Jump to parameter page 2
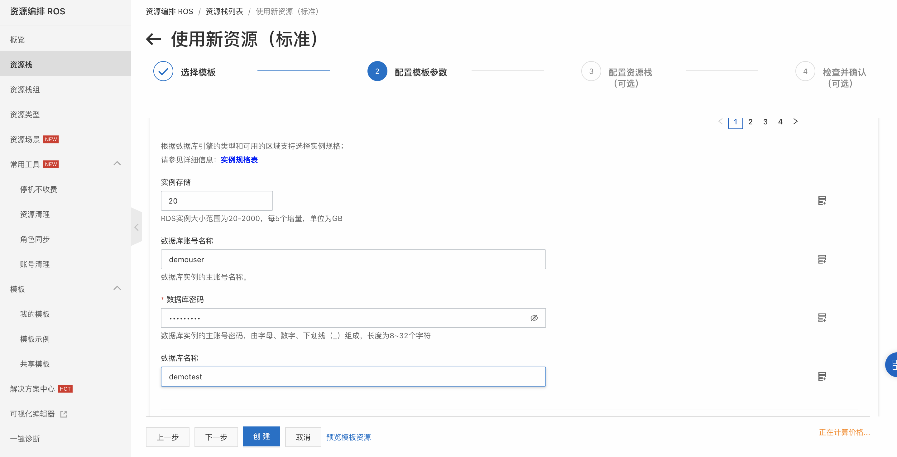Screen dimensions: 897x457 [751, 122]
